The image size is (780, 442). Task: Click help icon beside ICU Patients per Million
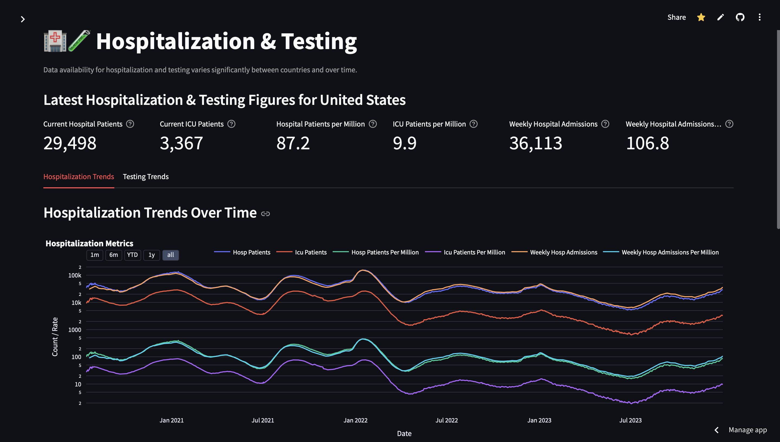[x=474, y=124]
